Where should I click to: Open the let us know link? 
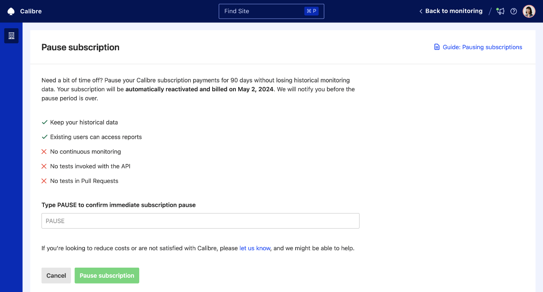click(254, 248)
